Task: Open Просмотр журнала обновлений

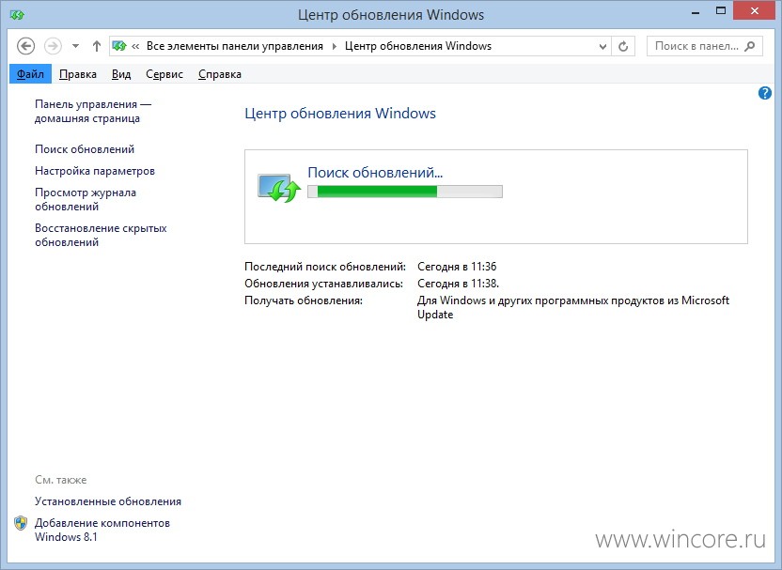Action: pyautogui.click(x=86, y=199)
